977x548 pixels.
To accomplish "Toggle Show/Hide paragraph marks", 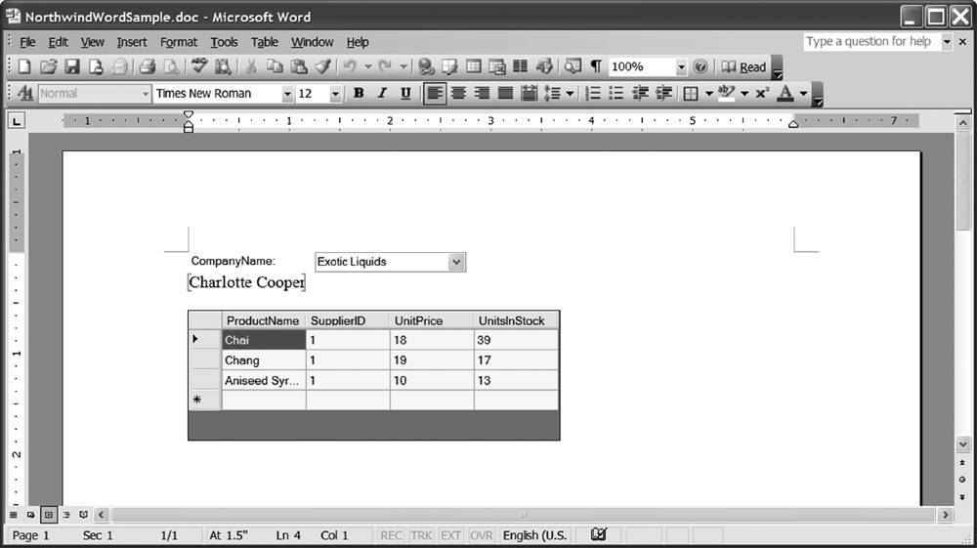I will pos(596,66).
